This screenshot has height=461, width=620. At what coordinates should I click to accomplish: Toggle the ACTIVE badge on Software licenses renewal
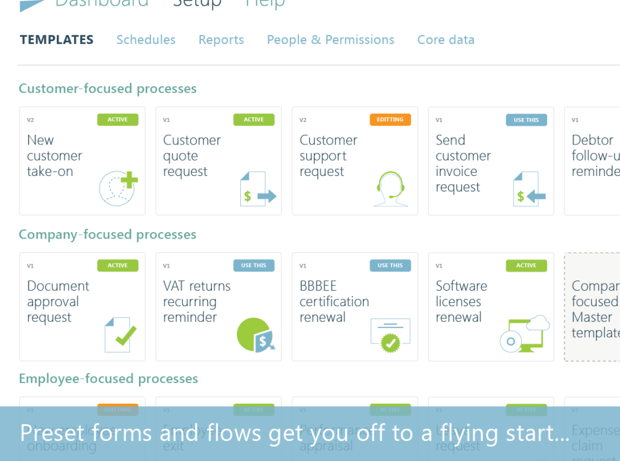[526, 265]
